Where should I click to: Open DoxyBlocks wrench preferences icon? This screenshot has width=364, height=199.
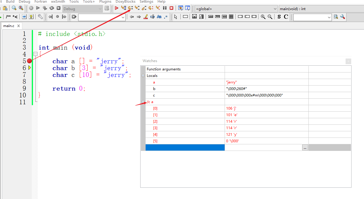[x=40, y=17]
